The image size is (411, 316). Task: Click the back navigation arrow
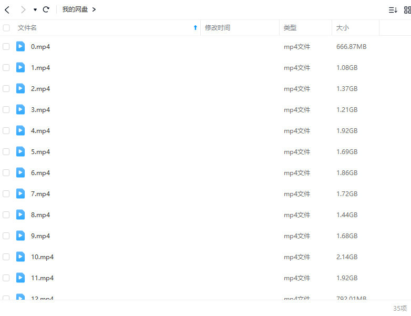pyautogui.click(x=7, y=9)
